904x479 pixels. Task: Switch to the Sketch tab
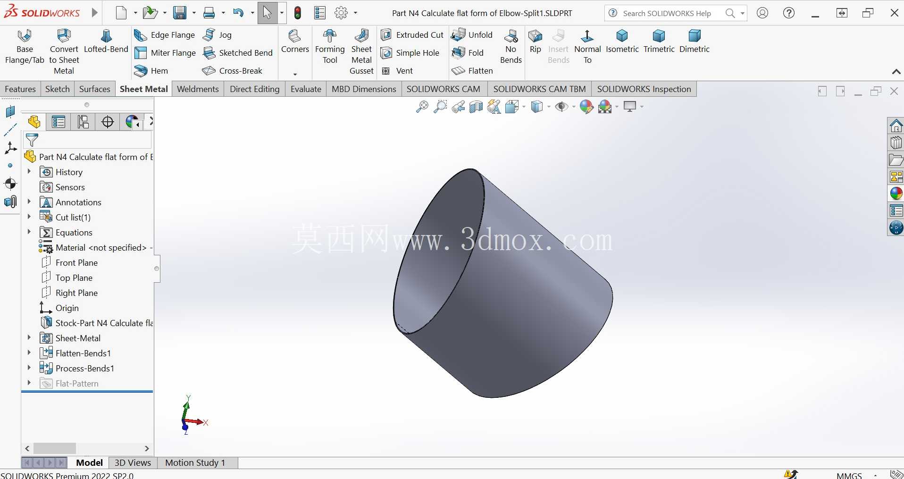tap(58, 89)
